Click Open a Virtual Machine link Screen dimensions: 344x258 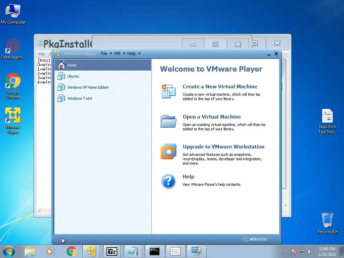coord(212,117)
